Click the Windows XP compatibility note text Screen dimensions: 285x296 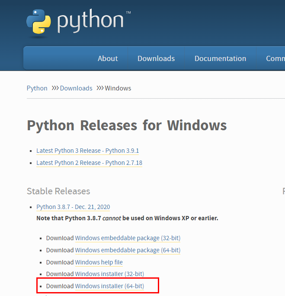click(127, 218)
